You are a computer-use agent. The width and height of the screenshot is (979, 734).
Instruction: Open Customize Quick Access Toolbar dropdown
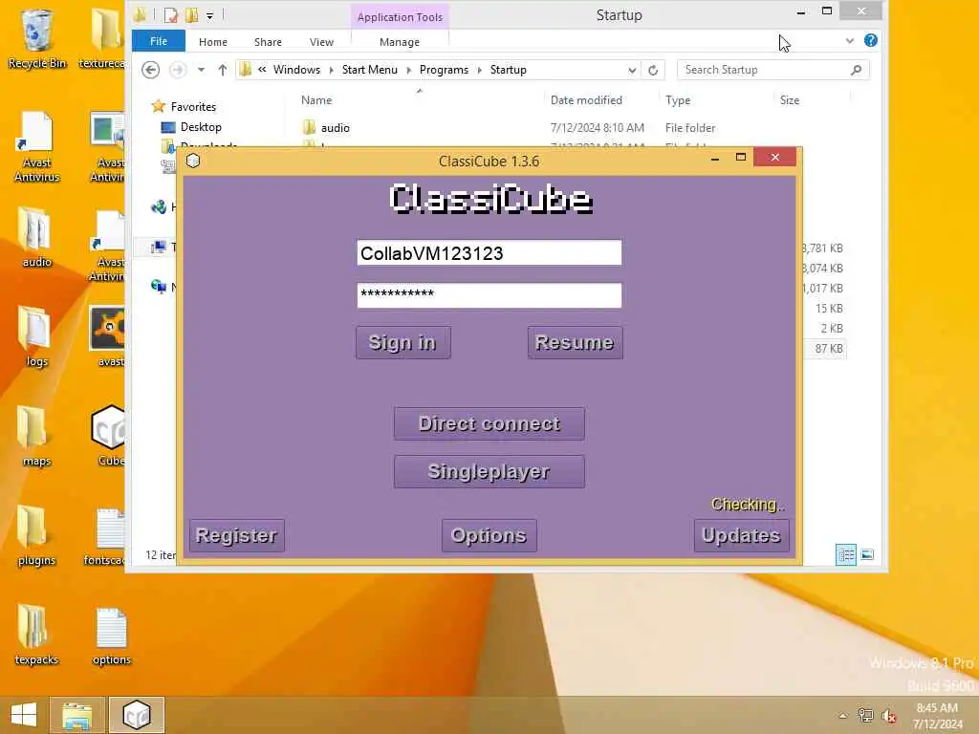[x=209, y=15]
